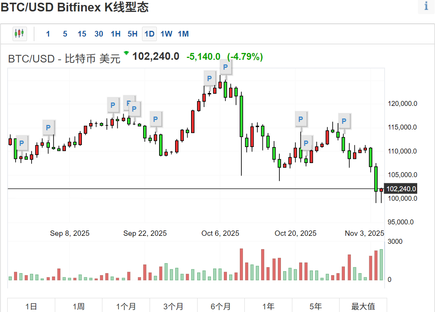Click the info icon in the top-right corner

[x=426, y=6]
